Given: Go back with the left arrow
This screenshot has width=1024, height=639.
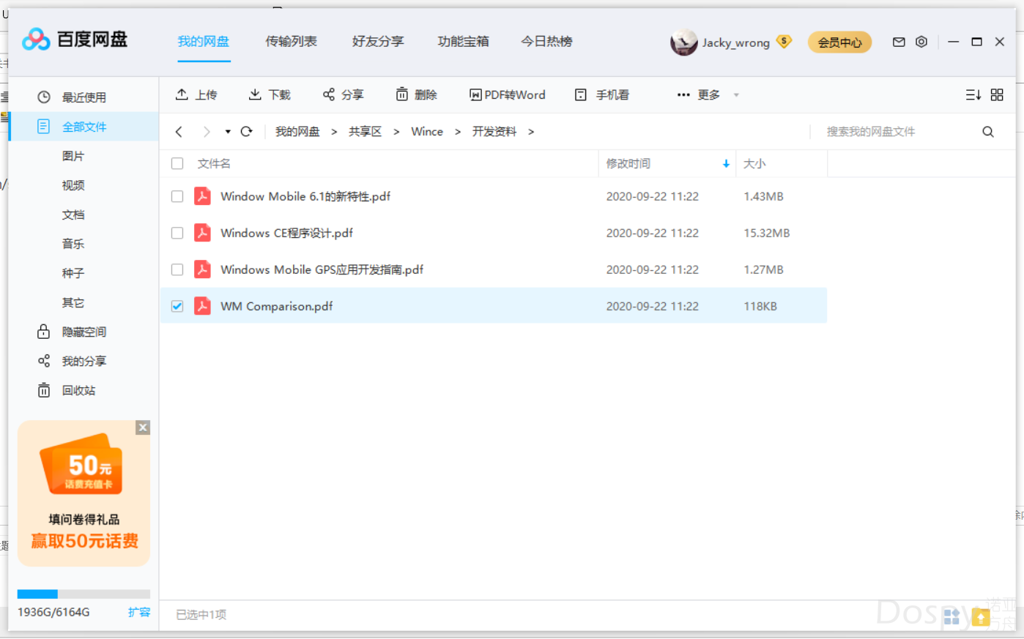Looking at the screenshot, I should tap(179, 132).
